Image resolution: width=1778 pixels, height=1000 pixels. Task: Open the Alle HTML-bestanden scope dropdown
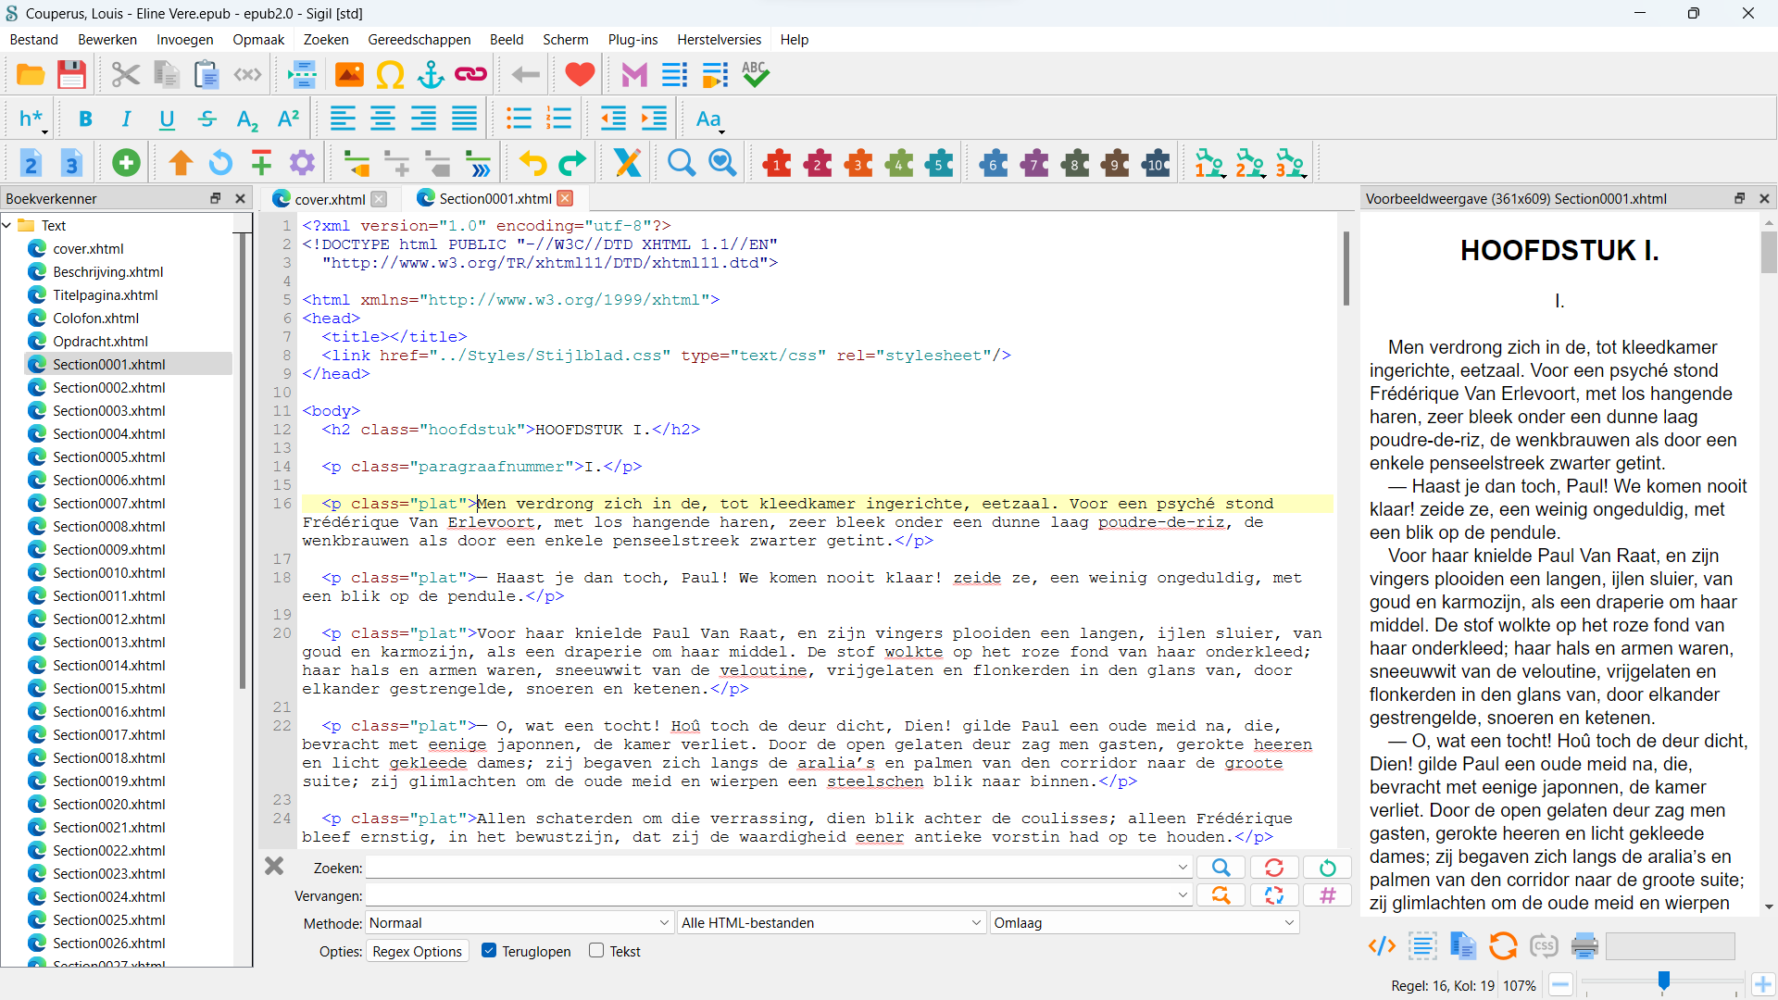(831, 923)
